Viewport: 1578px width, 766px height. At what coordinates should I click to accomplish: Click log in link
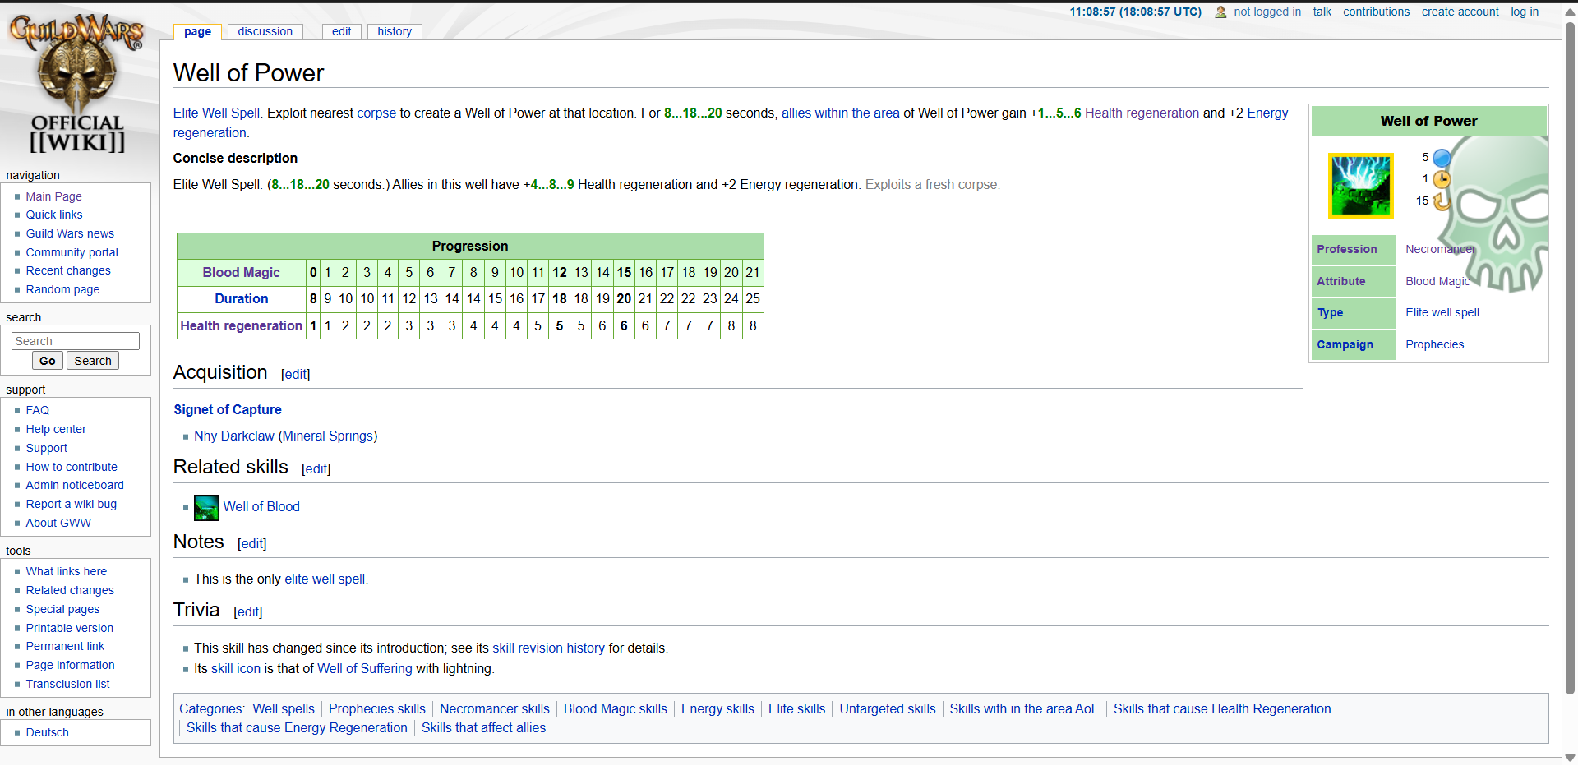[x=1524, y=12]
